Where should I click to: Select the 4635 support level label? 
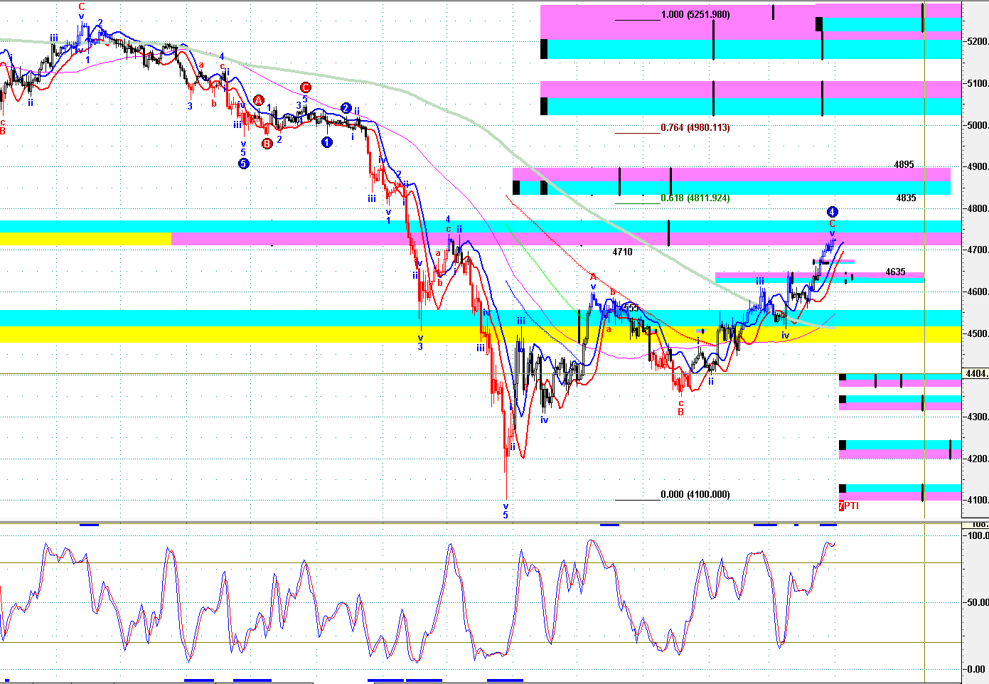tap(895, 272)
